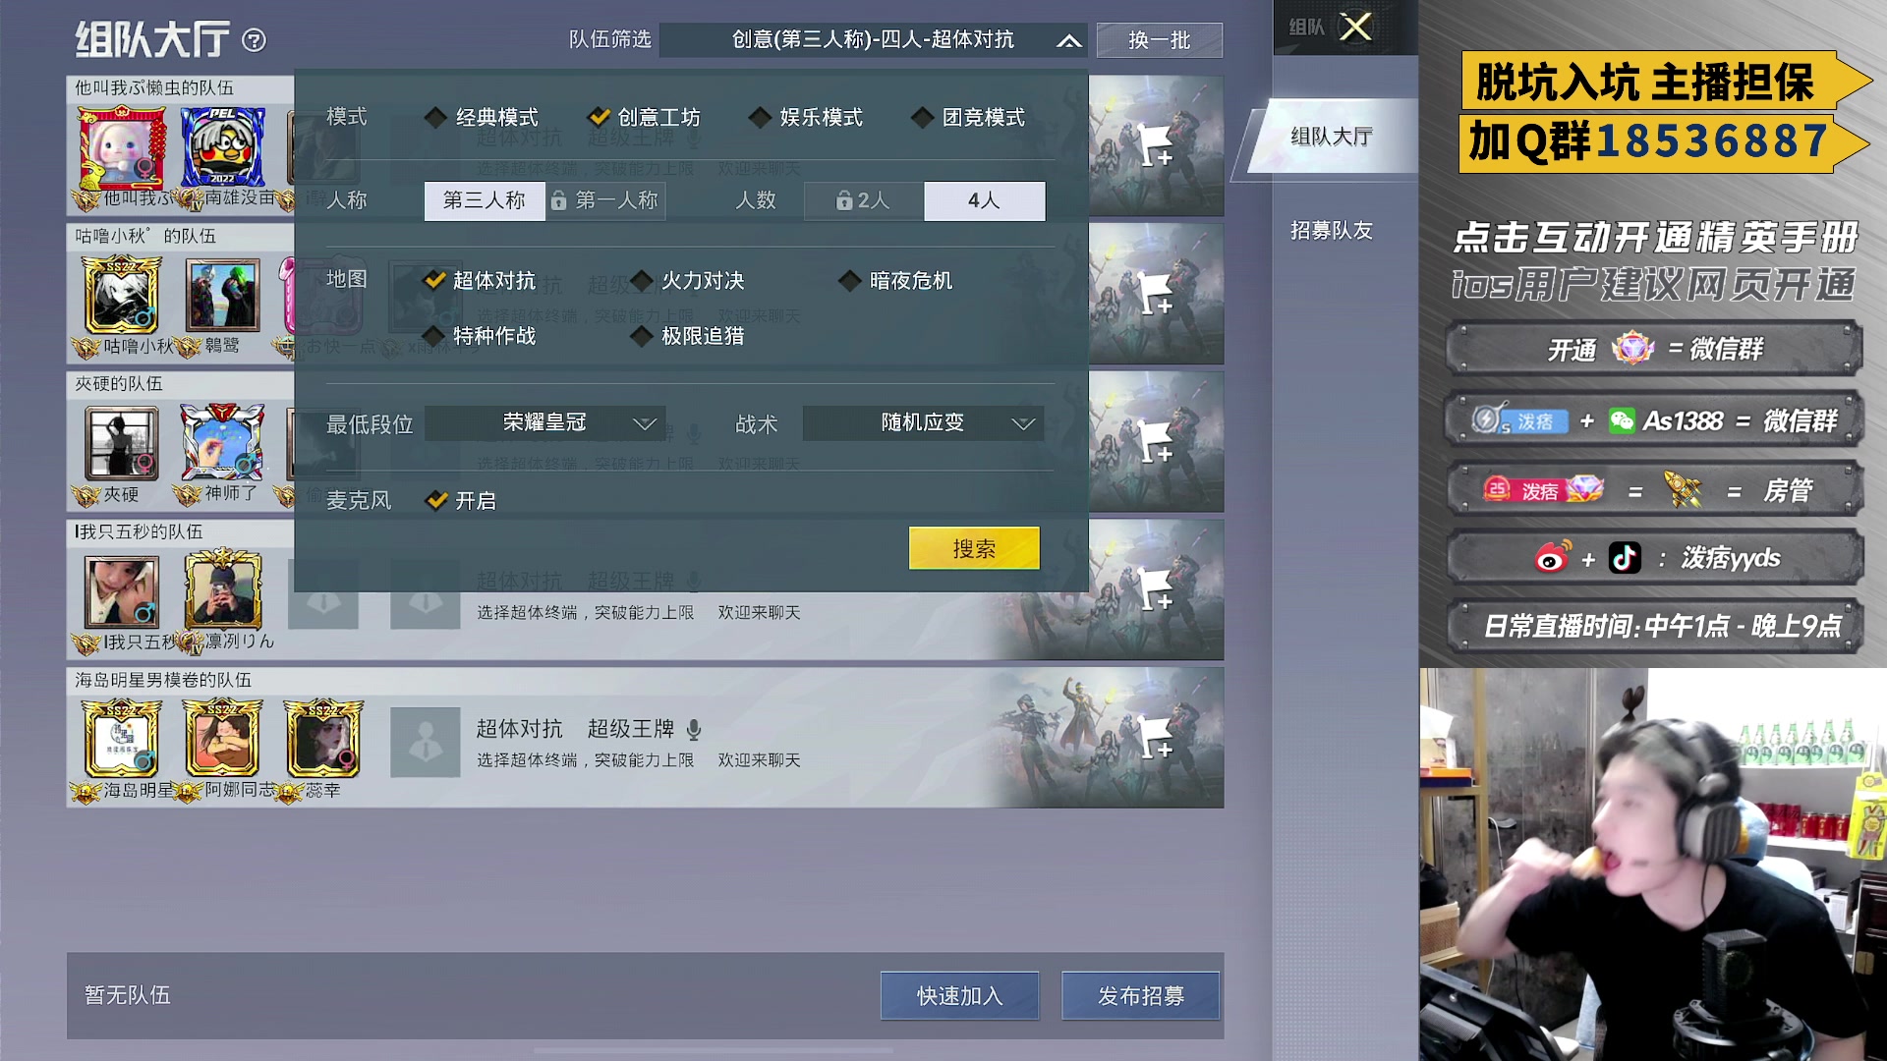Screen dimensions: 1887x1061
Task: Toggle 超体对抗 map checkbox
Action: pyautogui.click(x=480, y=281)
